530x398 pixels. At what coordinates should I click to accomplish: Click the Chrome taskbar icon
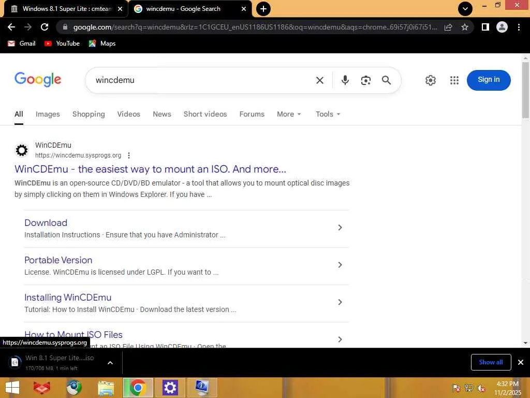[x=138, y=388]
